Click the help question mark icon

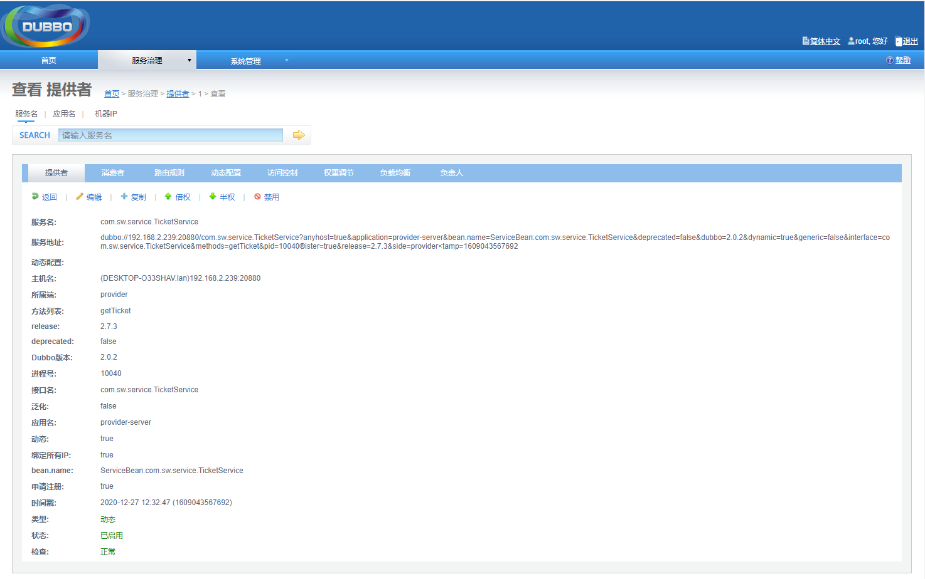[889, 60]
